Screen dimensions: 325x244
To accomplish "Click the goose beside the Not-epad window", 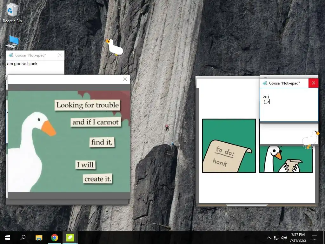I will [x=311, y=139].
